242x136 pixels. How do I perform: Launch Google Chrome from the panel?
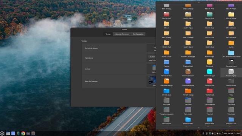[x=23, y=133]
